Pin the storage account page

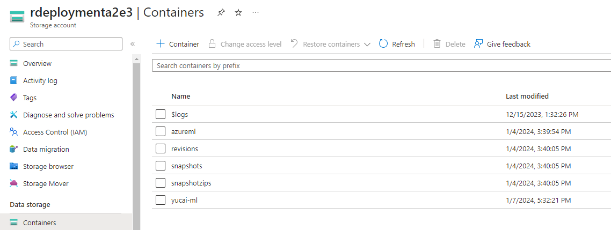click(x=221, y=12)
